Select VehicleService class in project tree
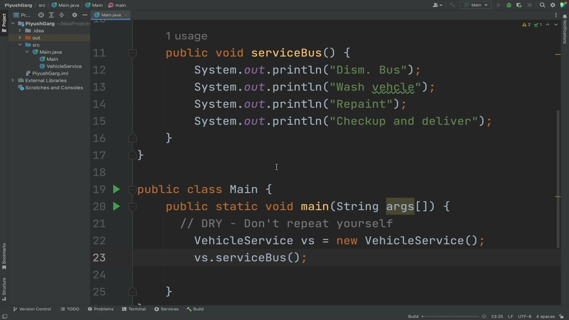Image resolution: width=569 pixels, height=320 pixels. tap(60, 66)
